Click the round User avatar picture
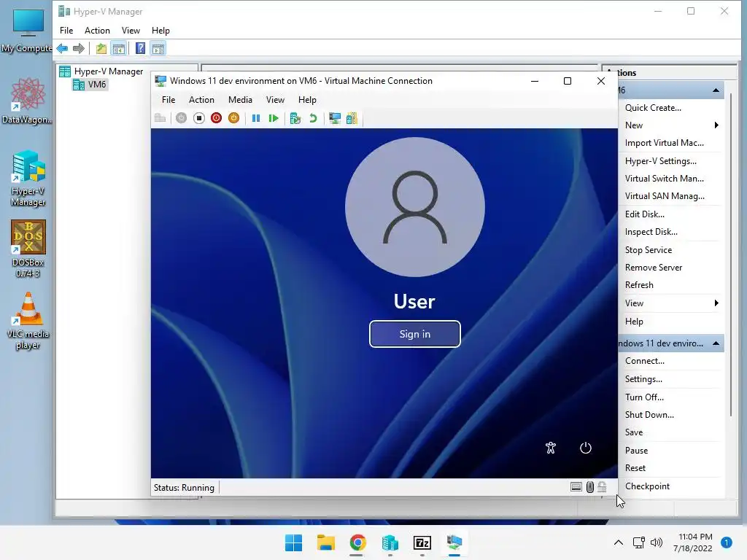 tap(415, 207)
